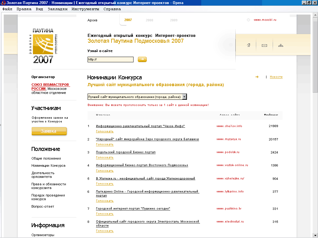Open the Файл menu
Image resolution: width=318 pixels, height=238 pixels.
[x=7, y=9]
